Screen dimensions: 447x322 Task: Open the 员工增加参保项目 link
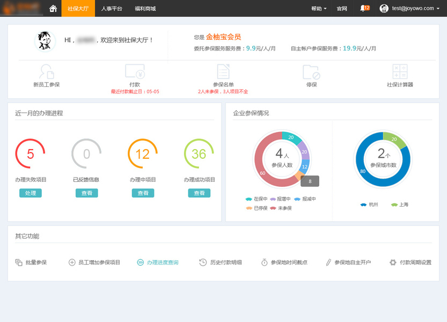99,262
